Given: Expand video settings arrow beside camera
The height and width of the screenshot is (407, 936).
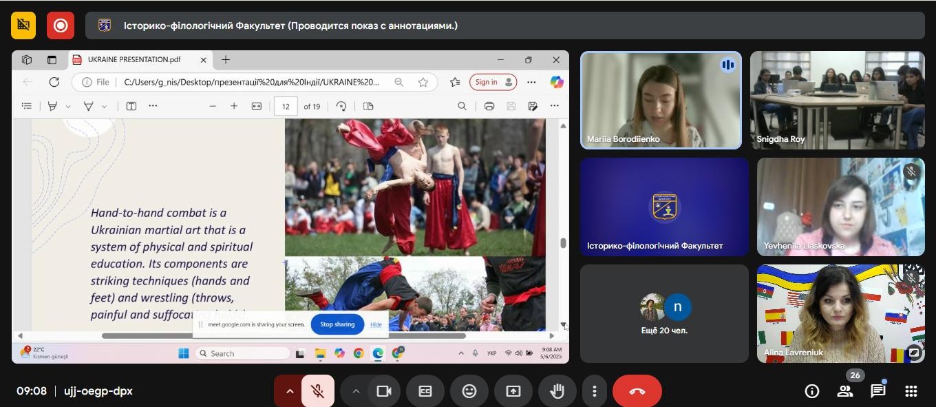Looking at the screenshot, I should [356, 391].
